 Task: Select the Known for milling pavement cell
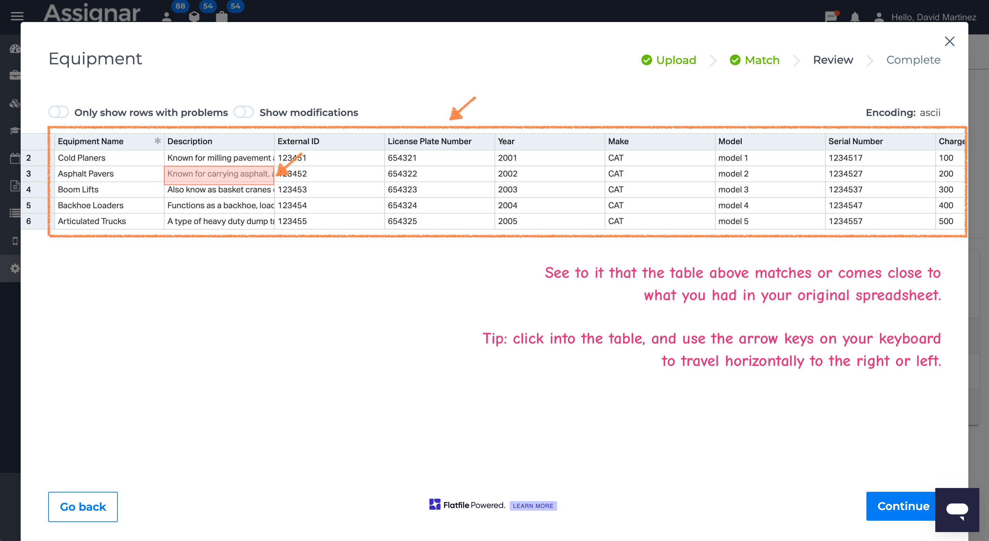219,158
